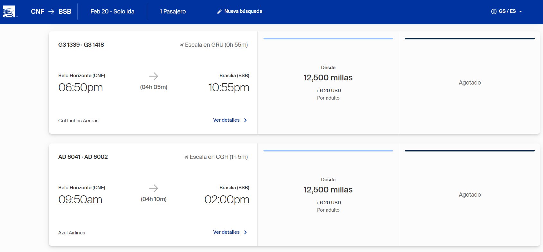
Task: Click the Azul Airlines airline name
Action: pyautogui.click(x=72, y=233)
